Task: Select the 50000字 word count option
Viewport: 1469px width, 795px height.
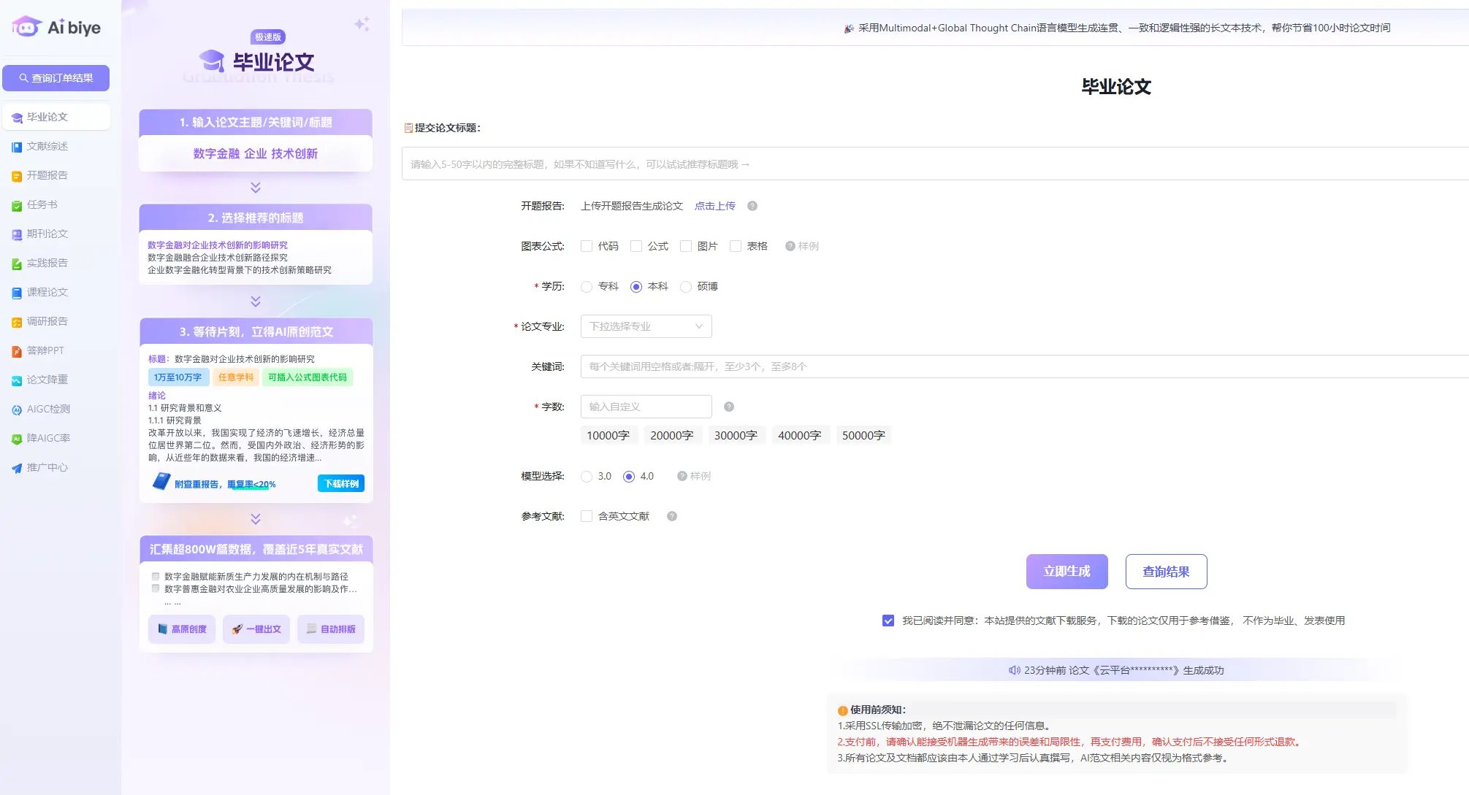Action: point(863,434)
